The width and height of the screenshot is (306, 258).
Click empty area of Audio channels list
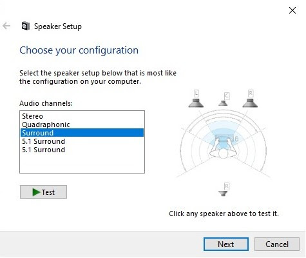(x=82, y=163)
